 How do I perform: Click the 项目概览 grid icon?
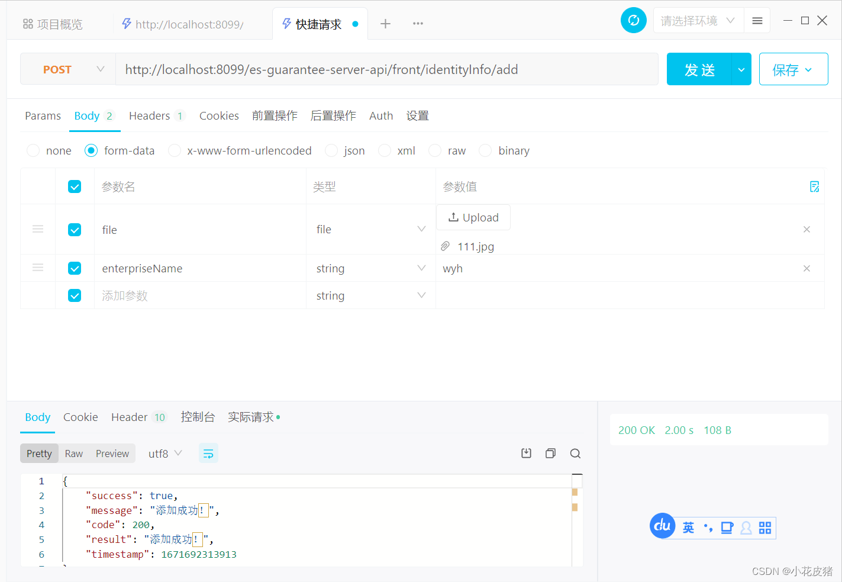tap(28, 24)
